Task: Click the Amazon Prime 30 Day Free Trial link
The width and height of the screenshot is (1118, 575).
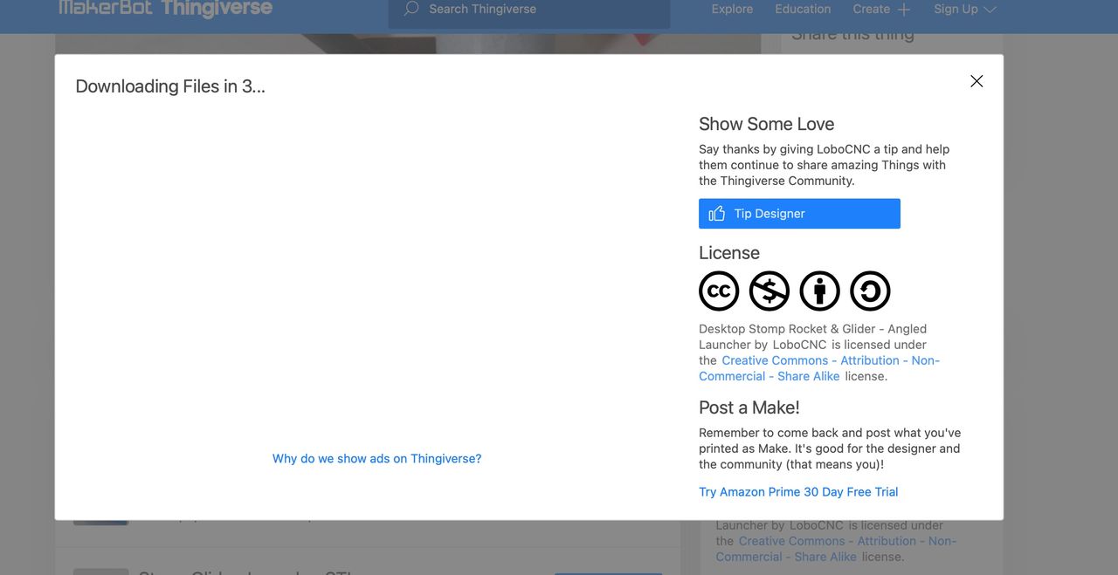Action: tap(797, 491)
